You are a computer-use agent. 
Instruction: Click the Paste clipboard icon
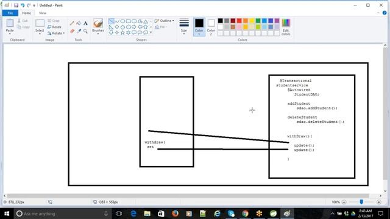point(10,23)
